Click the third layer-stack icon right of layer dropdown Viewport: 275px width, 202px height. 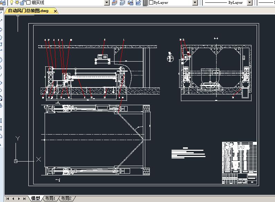click(x=131, y=3)
